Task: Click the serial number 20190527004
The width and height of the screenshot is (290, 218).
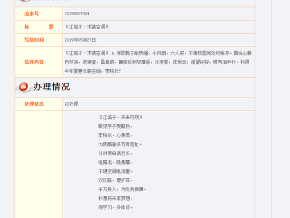Action: point(77,14)
